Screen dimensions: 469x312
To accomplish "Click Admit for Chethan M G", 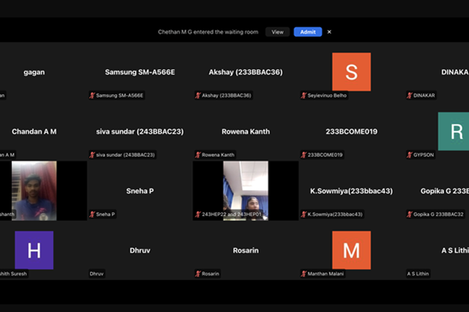I will tap(307, 32).
